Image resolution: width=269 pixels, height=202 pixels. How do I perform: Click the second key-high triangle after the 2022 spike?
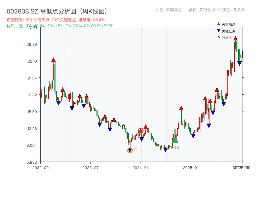tap(63, 90)
